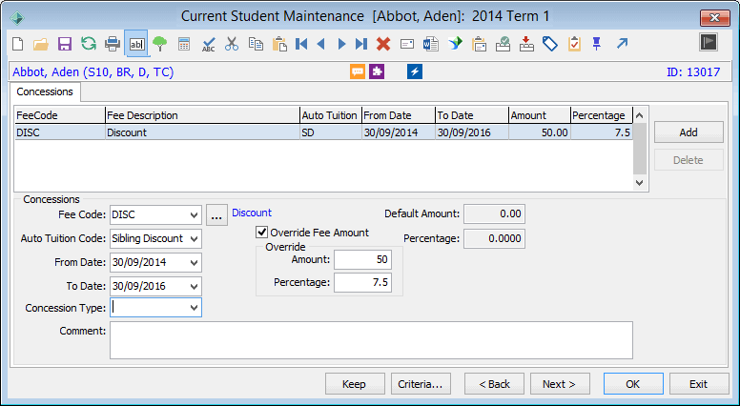Click the Keep button
740x406 pixels.
coord(355,384)
